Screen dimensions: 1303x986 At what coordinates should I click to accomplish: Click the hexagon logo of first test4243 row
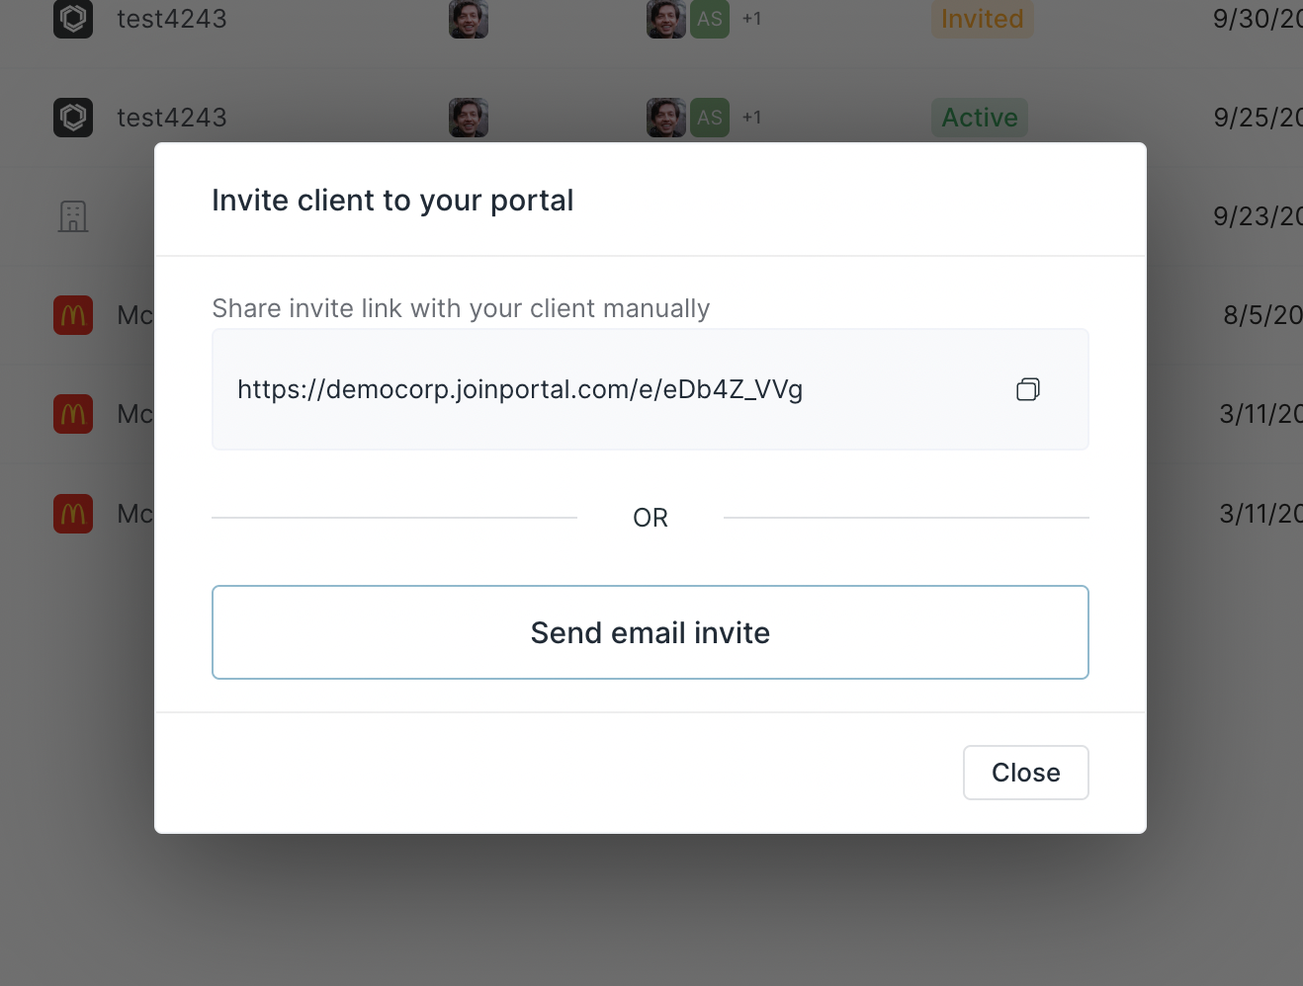73,19
